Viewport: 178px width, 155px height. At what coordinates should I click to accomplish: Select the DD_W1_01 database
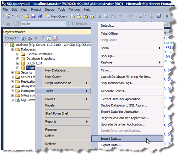coord(34,63)
